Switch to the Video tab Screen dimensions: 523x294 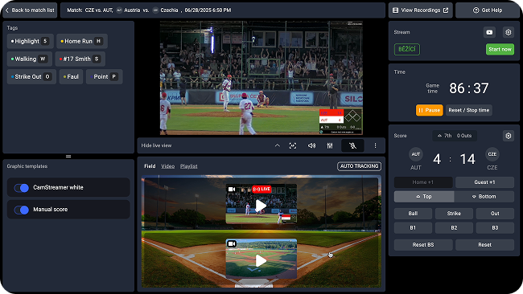(168, 166)
